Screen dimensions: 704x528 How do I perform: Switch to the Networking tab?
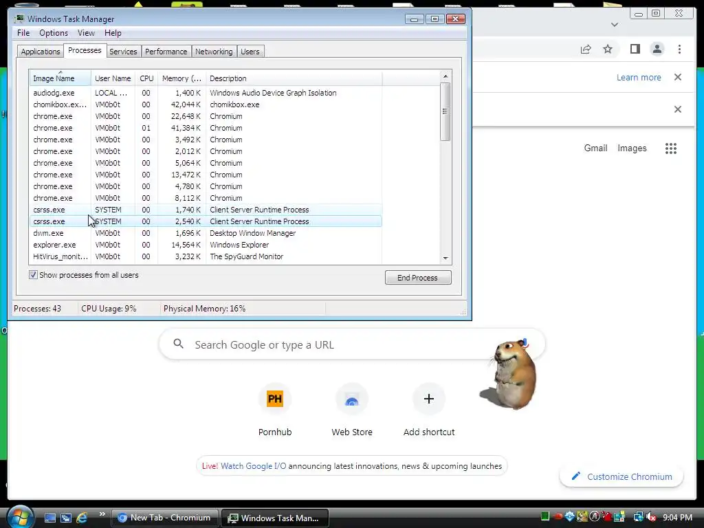tap(214, 52)
